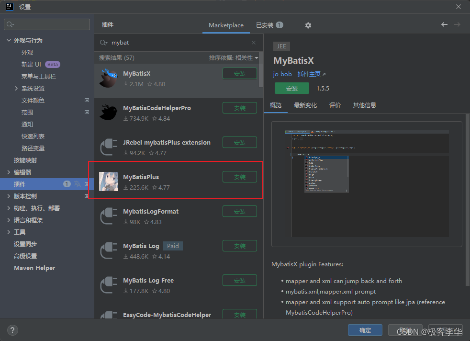The height and width of the screenshot is (341, 470).
Task: Clear the plugin search text
Action: point(254,43)
